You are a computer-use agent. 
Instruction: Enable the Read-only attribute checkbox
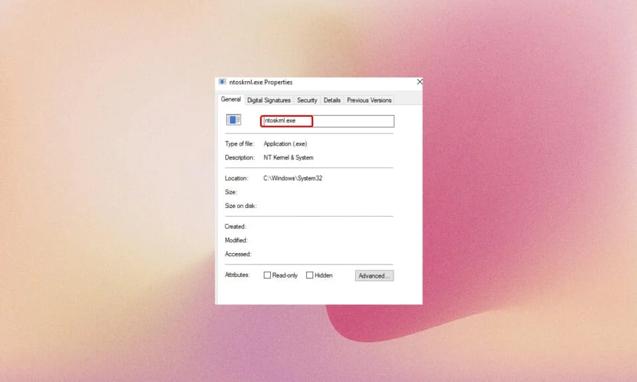(267, 275)
